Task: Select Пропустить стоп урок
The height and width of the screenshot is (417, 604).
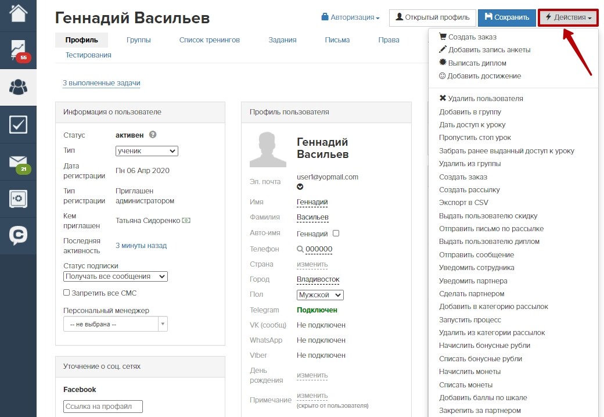Action: click(x=475, y=138)
